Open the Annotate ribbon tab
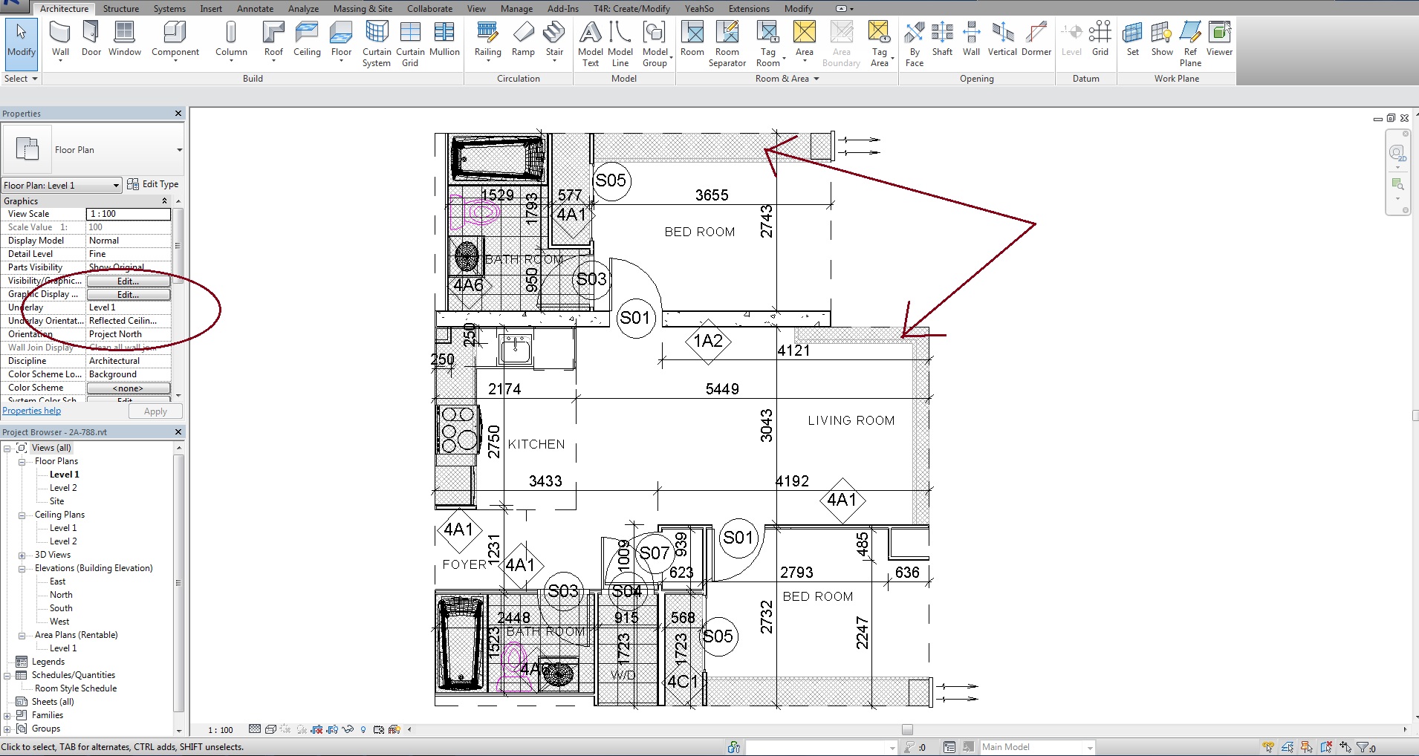Image resolution: width=1419 pixels, height=756 pixels. (x=255, y=9)
